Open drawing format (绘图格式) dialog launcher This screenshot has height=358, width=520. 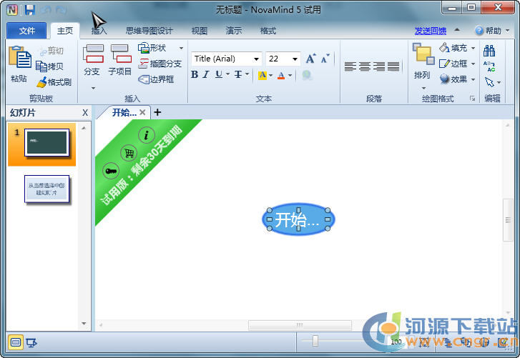pos(472,99)
